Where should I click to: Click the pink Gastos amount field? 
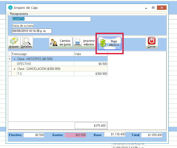75,135
